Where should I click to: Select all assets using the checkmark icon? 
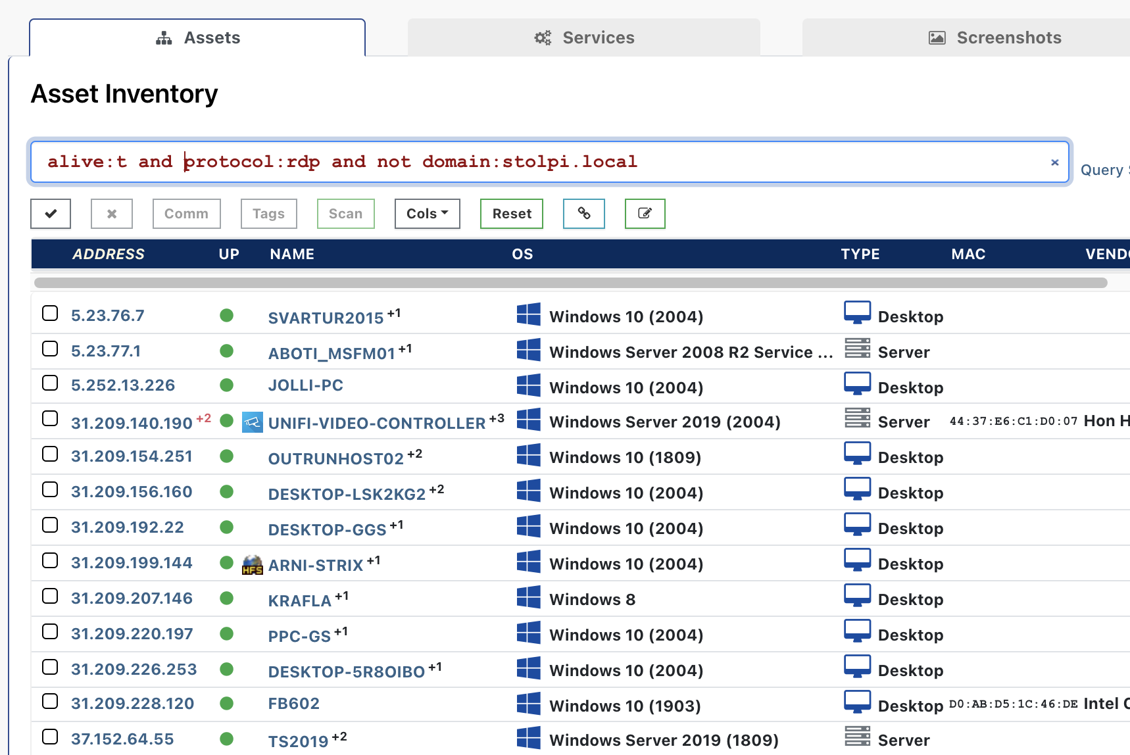tap(50, 214)
